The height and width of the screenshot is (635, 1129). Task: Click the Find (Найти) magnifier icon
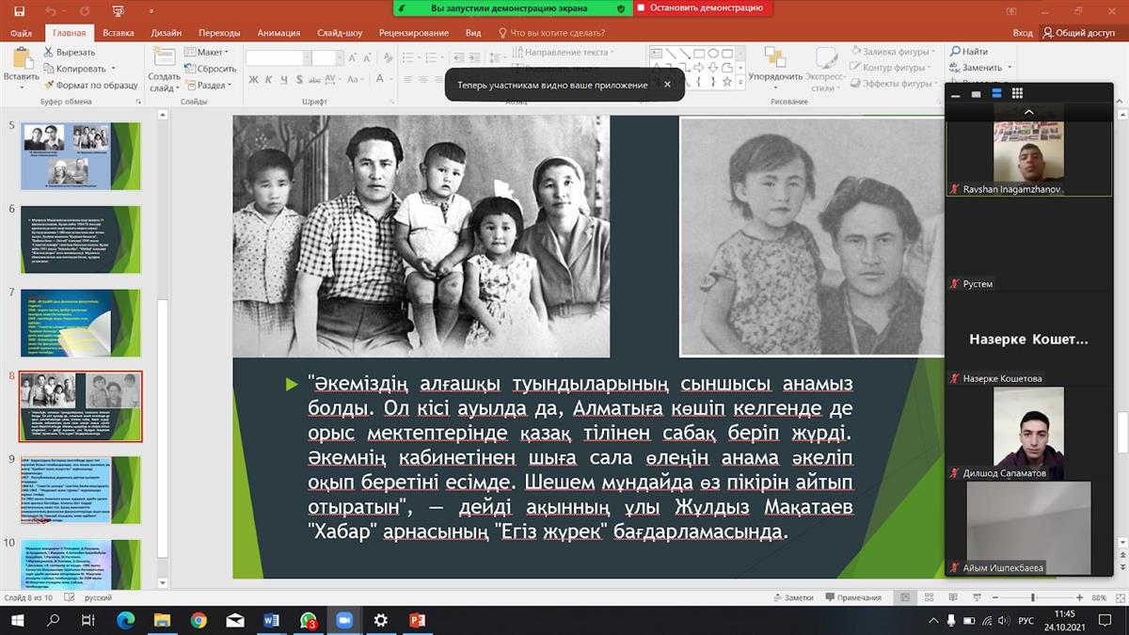(955, 52)
